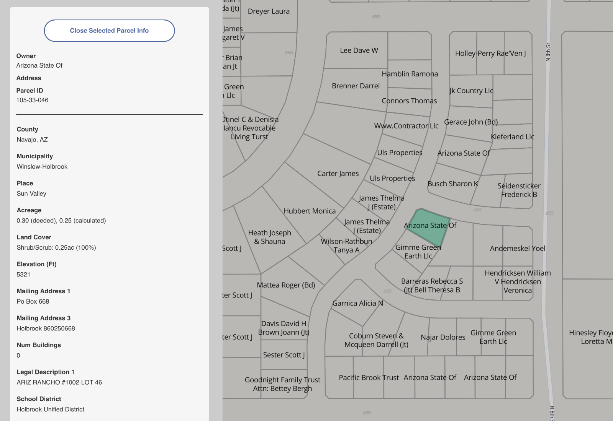Click the Pacific Brook Trust parcel
The height and width of the screenshot is (421, 613).
tap(369, 378)
